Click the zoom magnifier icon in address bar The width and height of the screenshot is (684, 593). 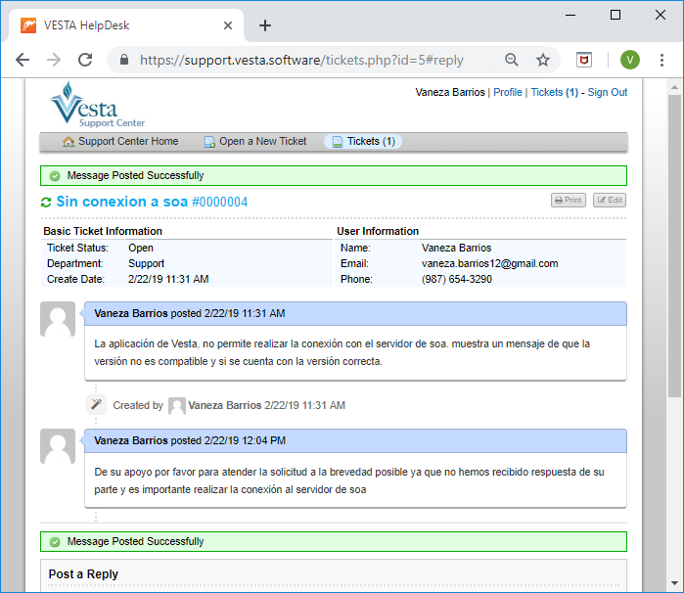click(512, 60)
